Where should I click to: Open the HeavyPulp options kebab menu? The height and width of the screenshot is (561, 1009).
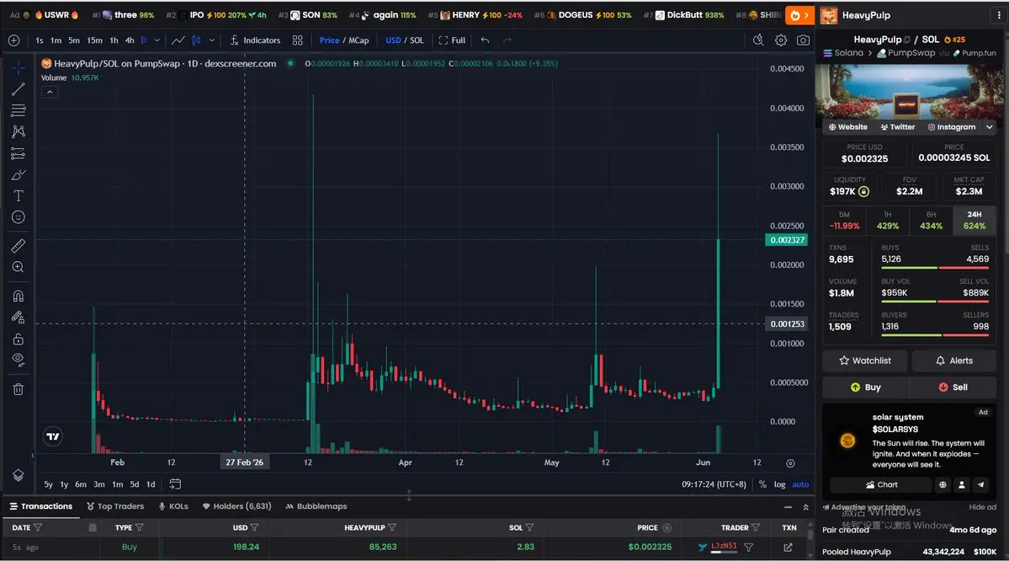coord(999,15)
